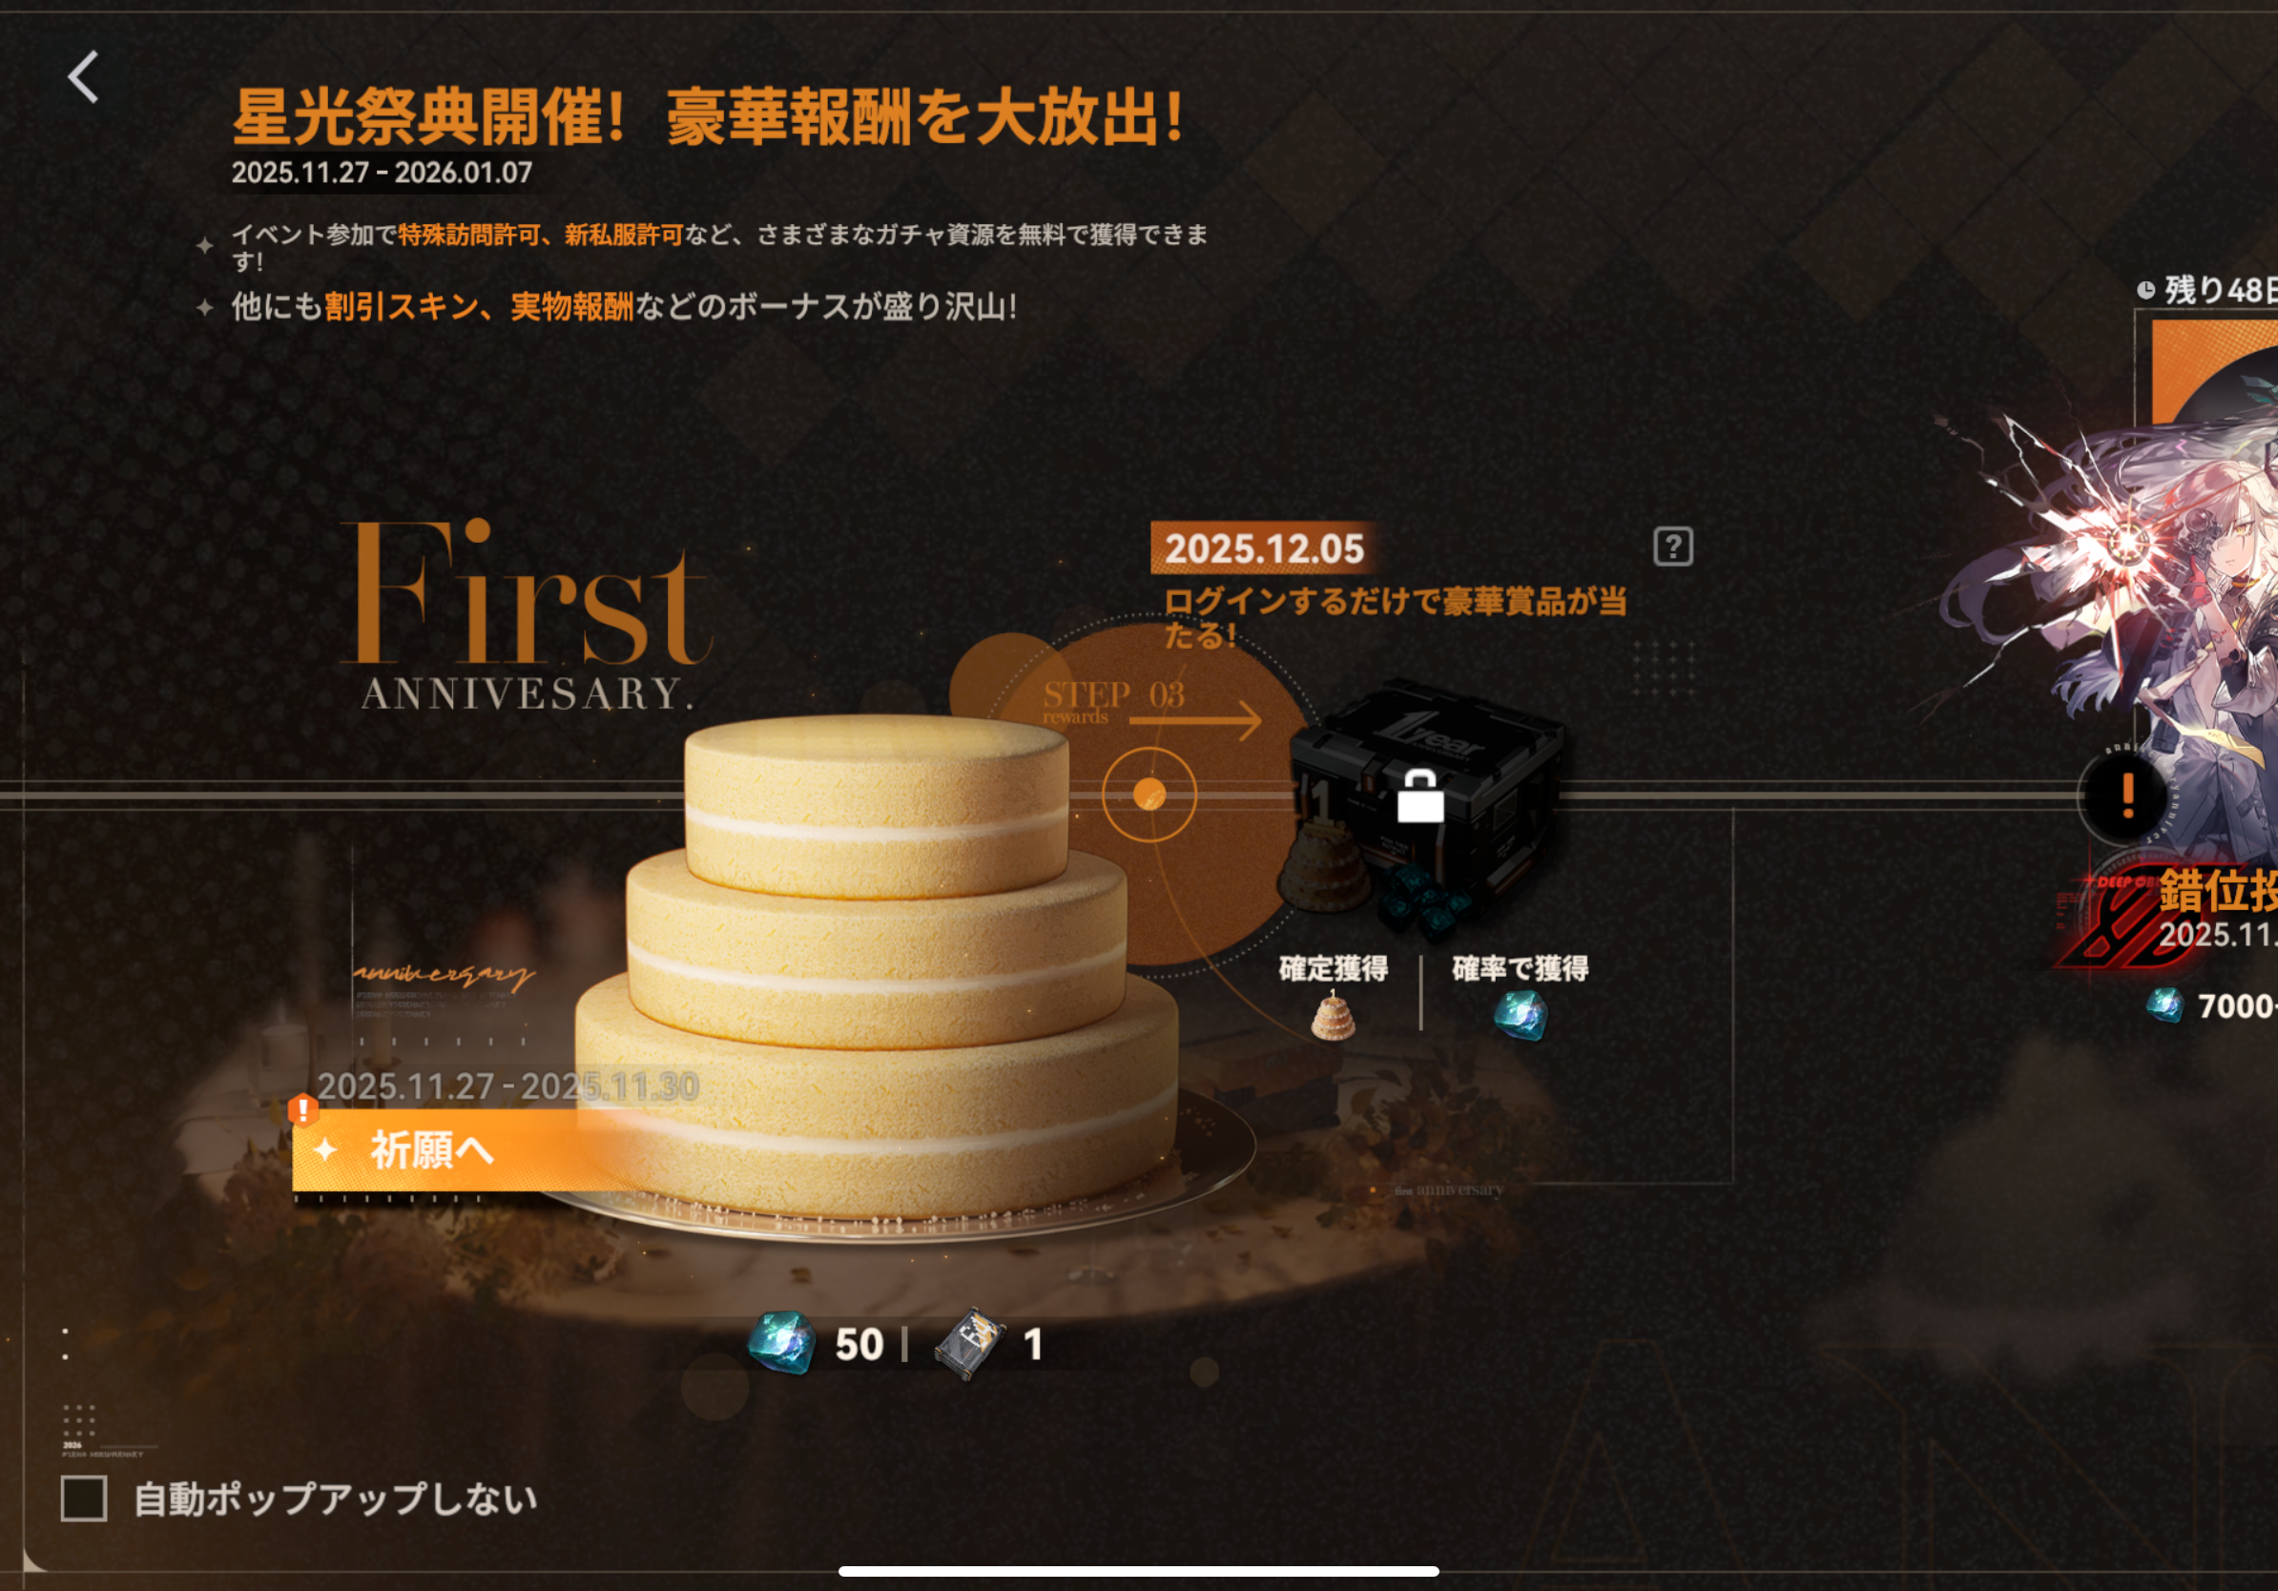Click the guaranteed reward cake icon
The image size is (2278, 1591).
(1332, 1016)
